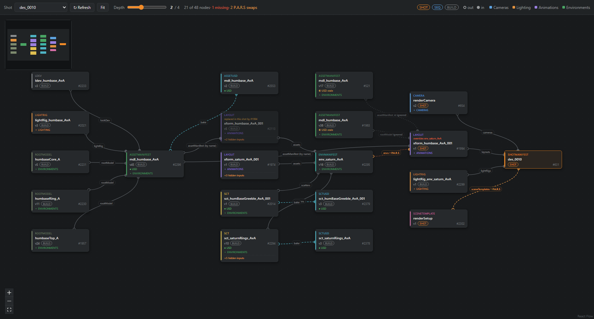Toggle the Animations category in the header legend
The width and height of the screenshot is (594, 319).
546,8
